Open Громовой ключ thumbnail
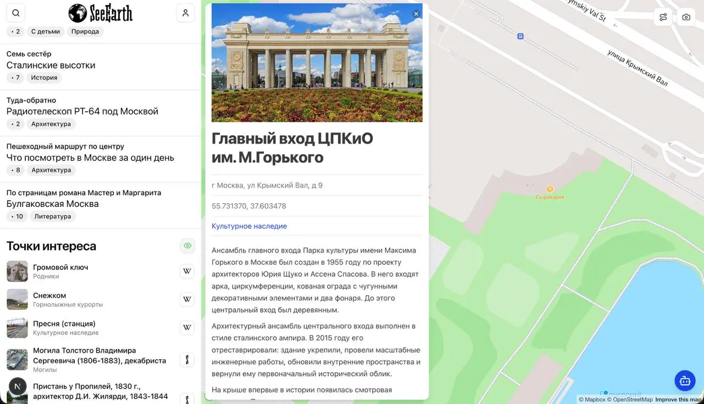 coord(17,271)
